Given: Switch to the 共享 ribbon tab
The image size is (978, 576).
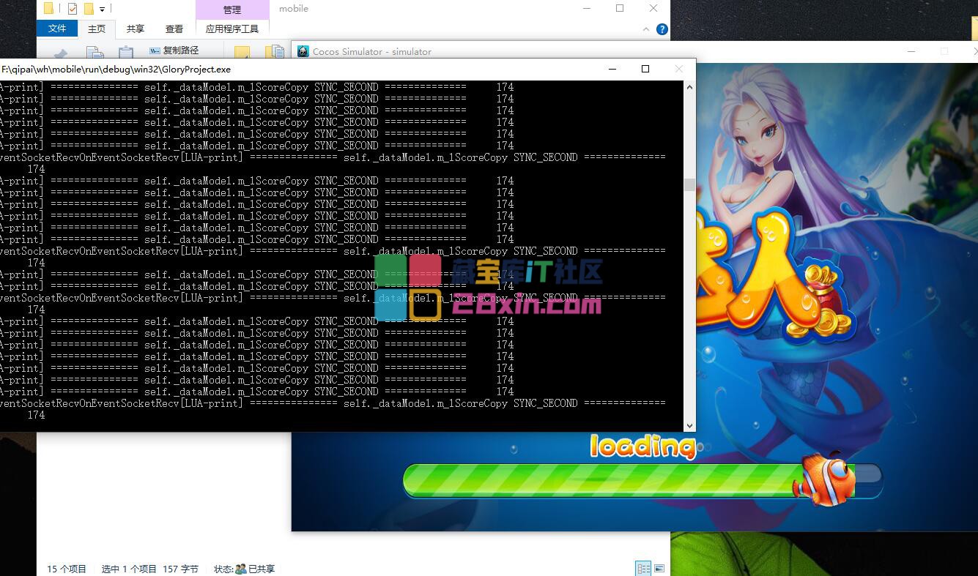Looking at the screenshot, I should [x=136, y=29].
